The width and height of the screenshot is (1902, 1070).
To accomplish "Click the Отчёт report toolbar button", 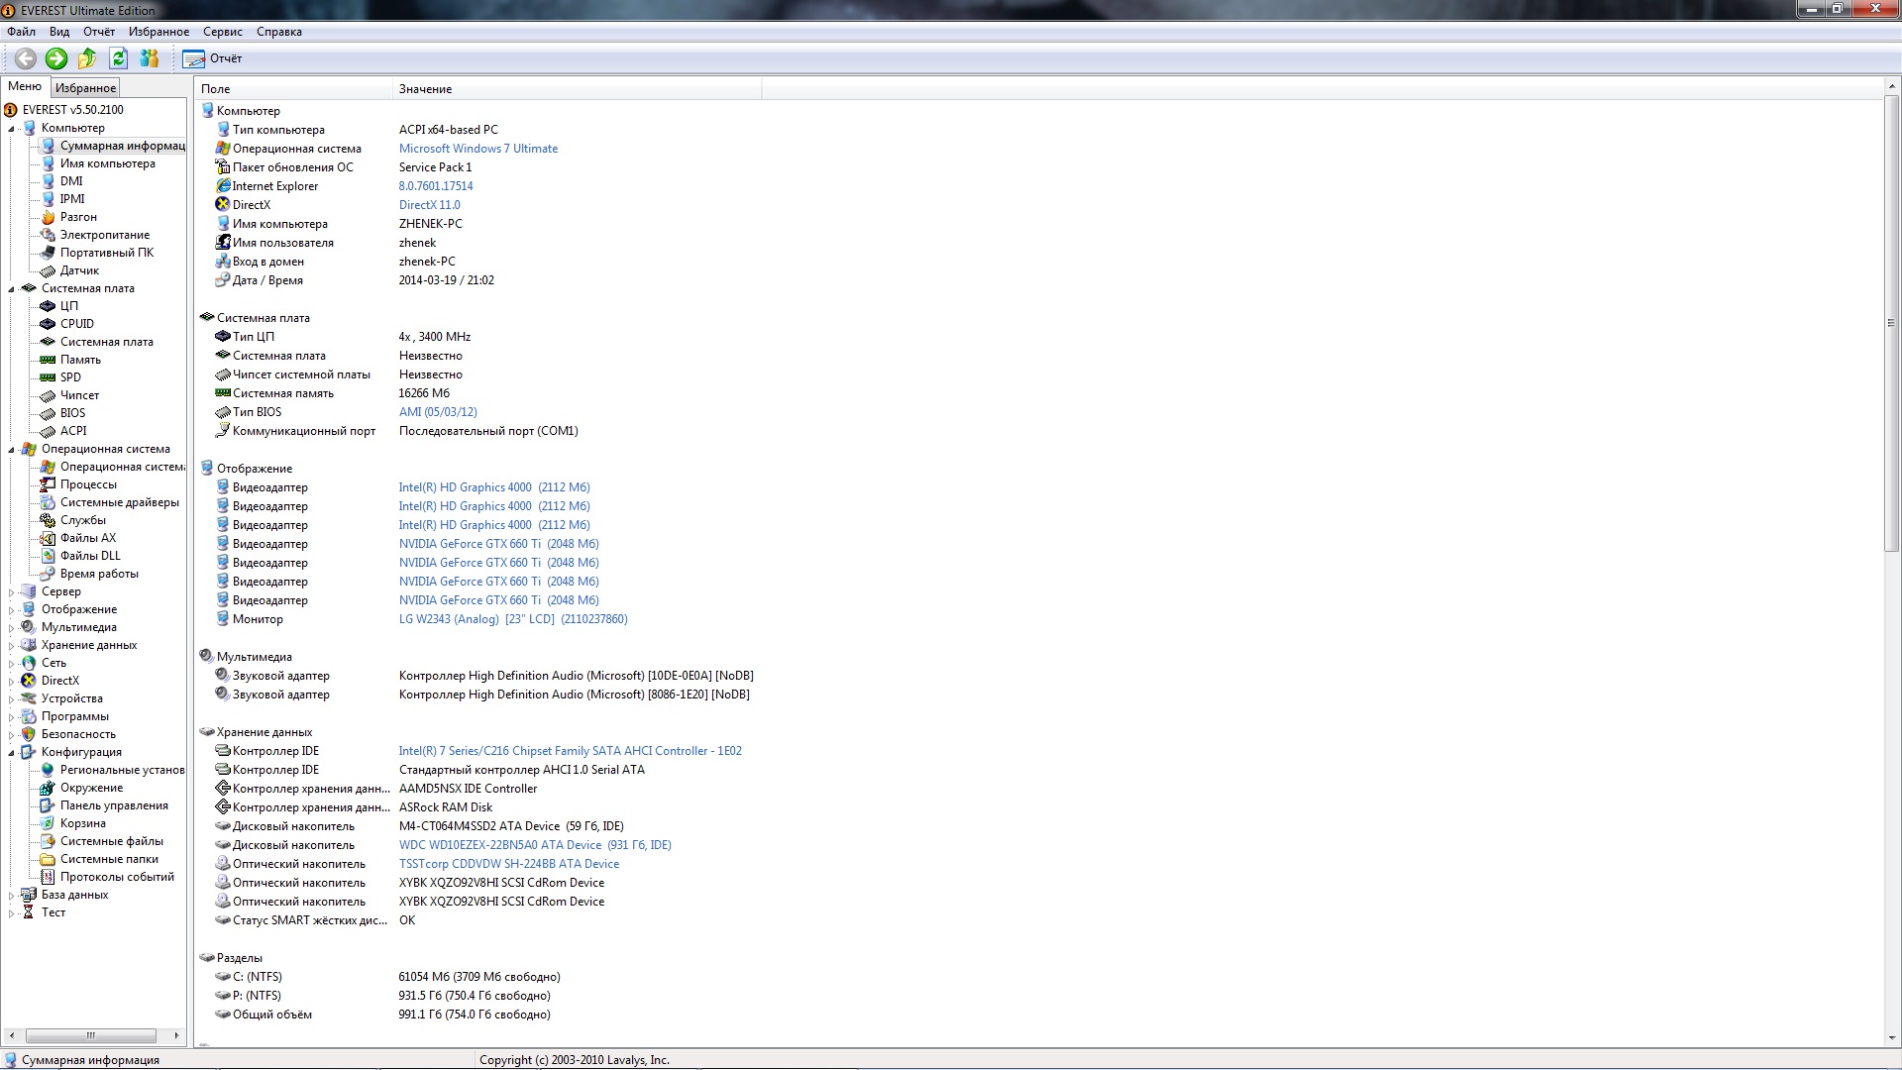I will [212, 58].
